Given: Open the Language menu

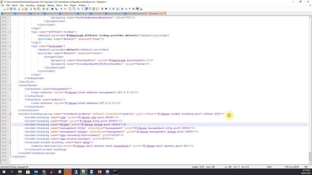Looking at the screenshot, I should [40, 5].
